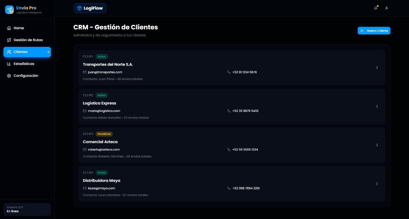409x219 pixels.
Task: Select the Clientes sidebar item
Action: pyautogui.click(x=21, y=52)
